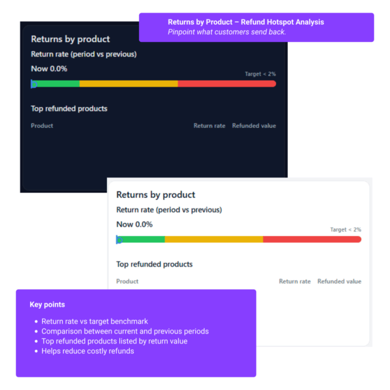The width and height of the screenshot is (390, 390).
Task: Select the yellow segment of dark card gauge
Action: [x=128, y=84]
